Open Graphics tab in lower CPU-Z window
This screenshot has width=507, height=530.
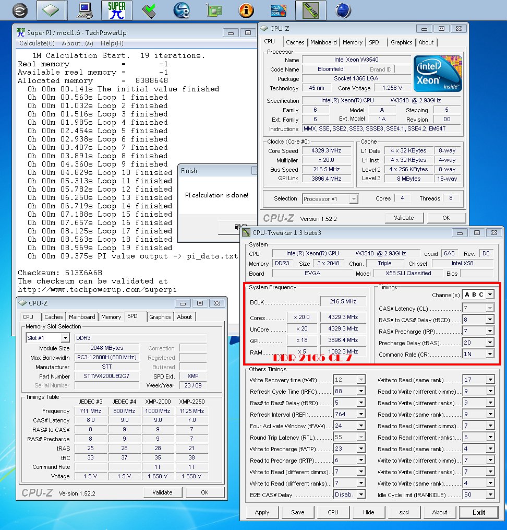160,317
